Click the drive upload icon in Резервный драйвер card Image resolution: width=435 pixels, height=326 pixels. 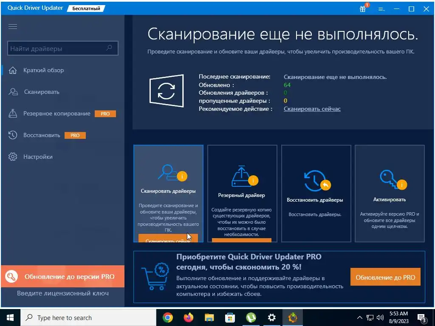(x=243, y=176)
